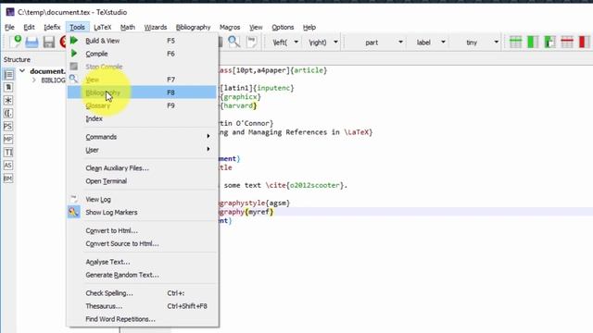Open the asterisk symbols side panel icon
Screen dimensions: 593x333
click(x=8, y=101)
